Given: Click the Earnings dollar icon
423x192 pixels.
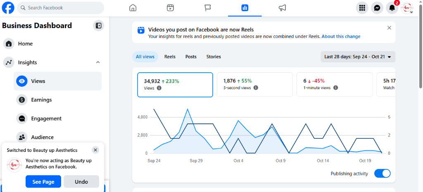Looking at the screenshot, I should click(22, 100).
